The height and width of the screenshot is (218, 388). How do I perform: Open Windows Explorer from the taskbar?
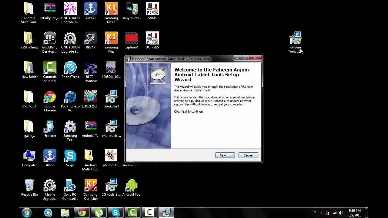click(x=65, y=213)
